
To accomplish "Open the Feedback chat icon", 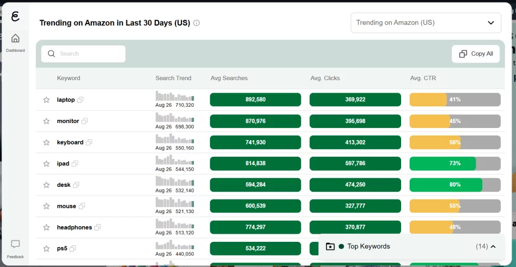I will click(15, 244).
